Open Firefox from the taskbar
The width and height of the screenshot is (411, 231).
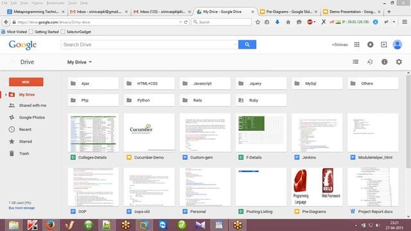(50, 225)
